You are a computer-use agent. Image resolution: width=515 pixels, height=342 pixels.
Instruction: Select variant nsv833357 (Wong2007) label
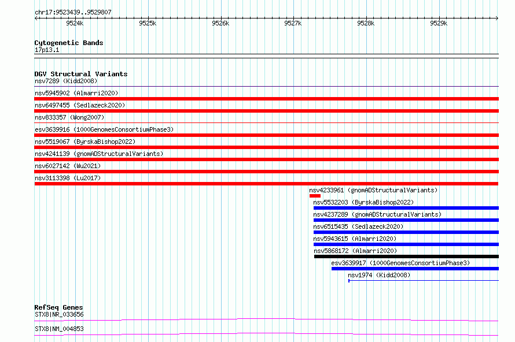click(69, 117)
